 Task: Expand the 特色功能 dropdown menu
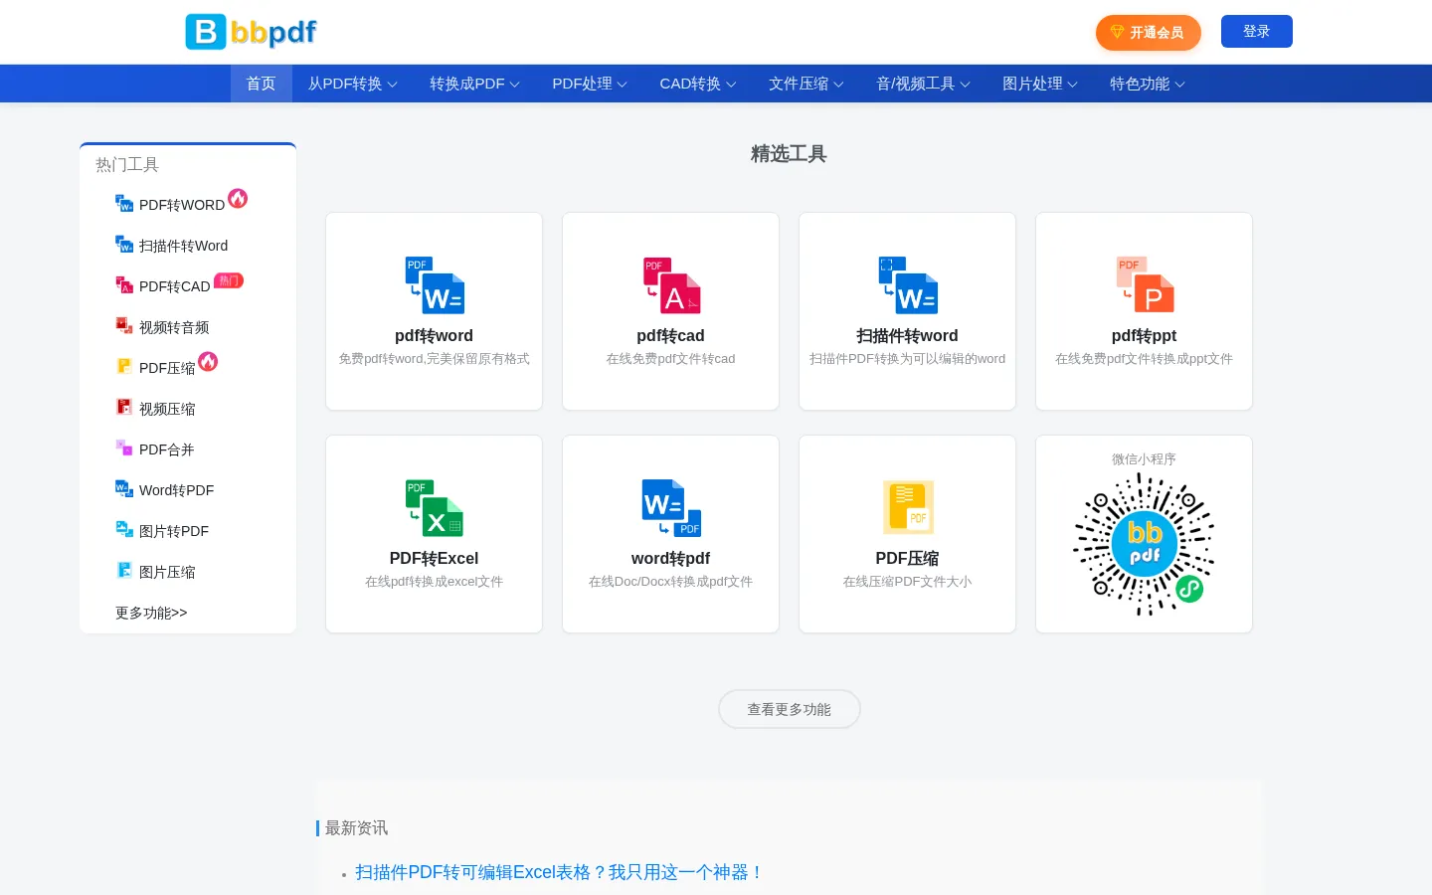(x=1148, y=84)
